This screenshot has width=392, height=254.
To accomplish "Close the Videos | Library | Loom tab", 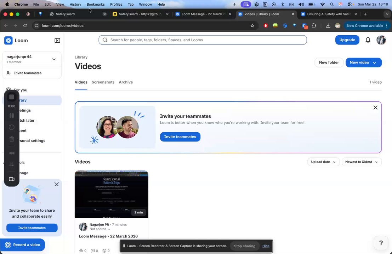I will pyautogui.click(x=293, y=14).
